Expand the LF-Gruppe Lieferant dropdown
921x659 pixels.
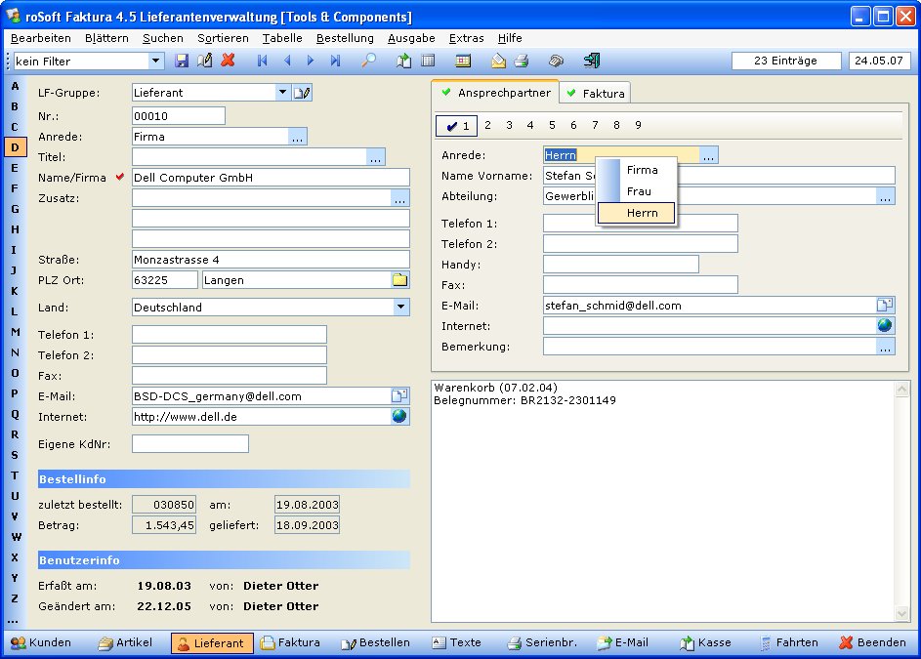(282, 93)
